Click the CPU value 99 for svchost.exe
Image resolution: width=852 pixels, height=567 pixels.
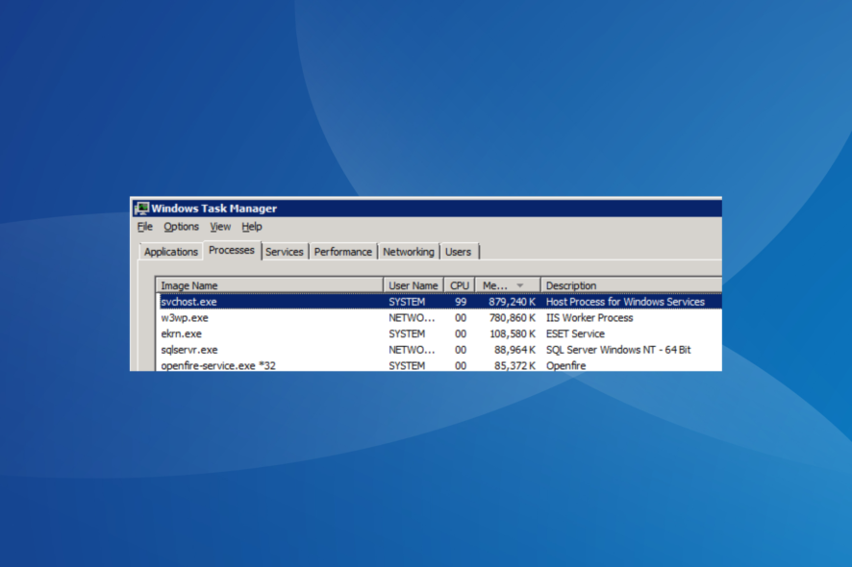click(461, 302)
